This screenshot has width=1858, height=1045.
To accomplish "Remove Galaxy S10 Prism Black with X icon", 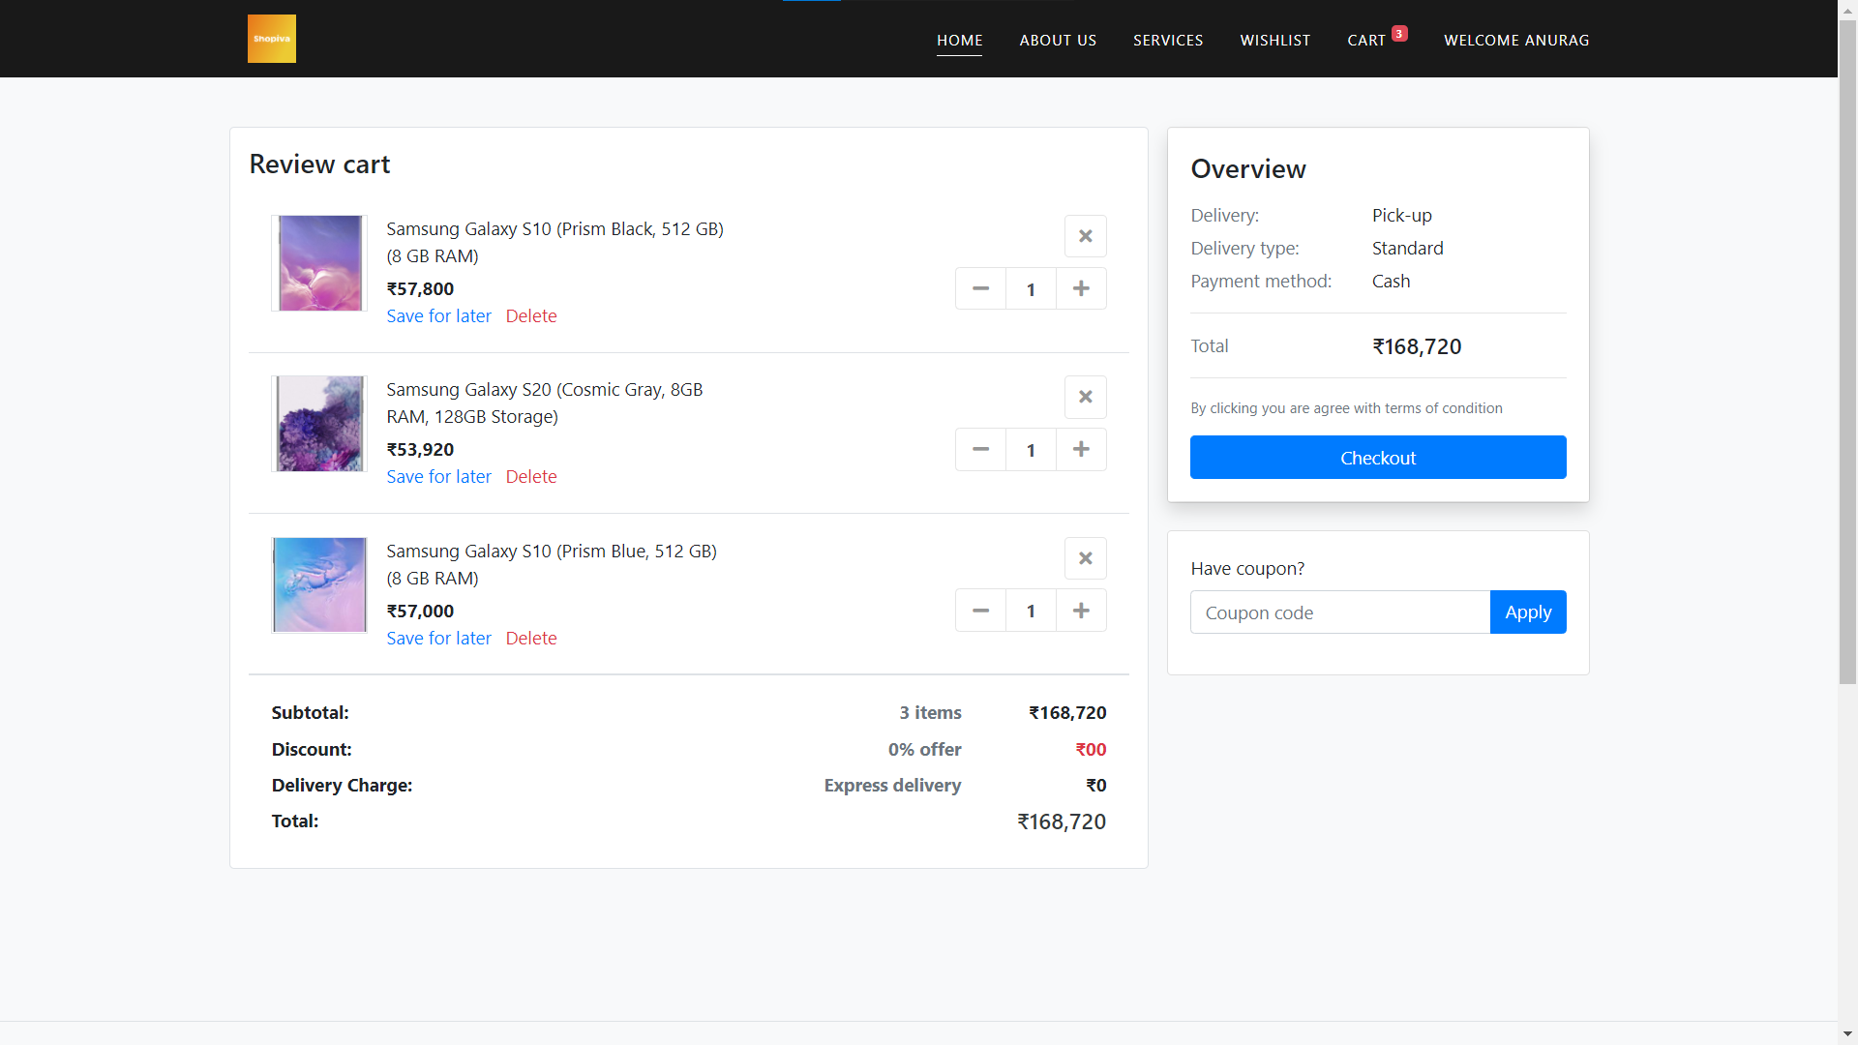I will coord(1085,236).
